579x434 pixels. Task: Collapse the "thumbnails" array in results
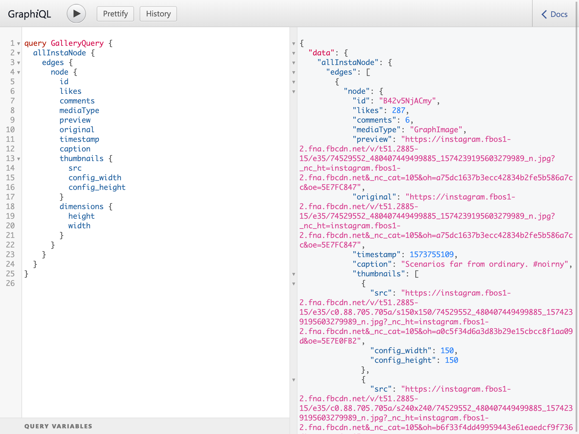(x=293, y=274)
